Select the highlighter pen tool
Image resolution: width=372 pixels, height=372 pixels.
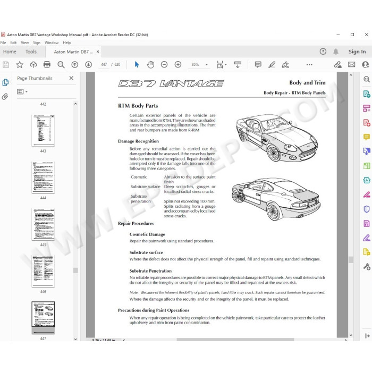[x=272, y=64]
